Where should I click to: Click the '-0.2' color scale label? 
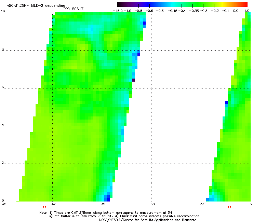point(215,11)
